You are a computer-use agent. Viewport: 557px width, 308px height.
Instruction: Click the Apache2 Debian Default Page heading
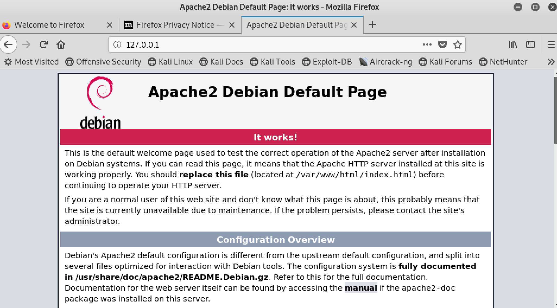[x=267, y=92]
